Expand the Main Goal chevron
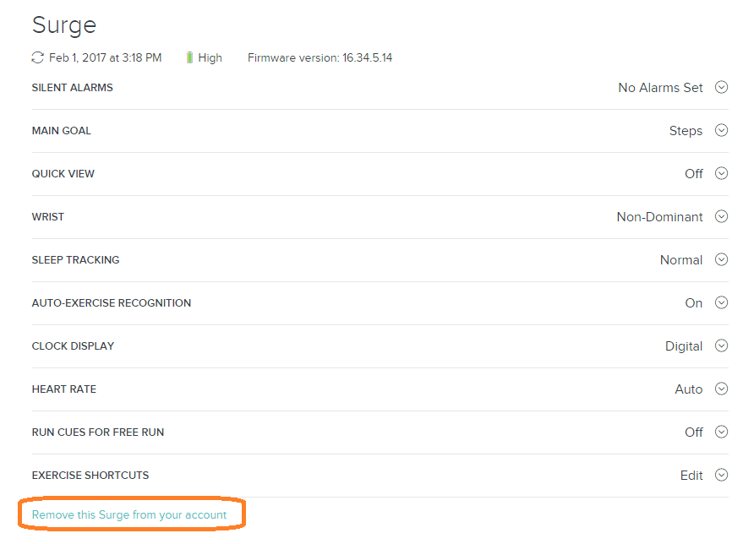This screenshot has width=754, height=544. point(721,130)
